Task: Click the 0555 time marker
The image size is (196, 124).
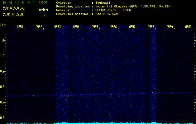Action: pos(95,27)
